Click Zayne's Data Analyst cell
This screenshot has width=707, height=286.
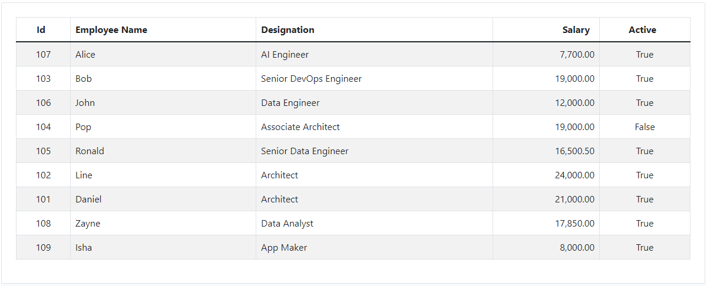click(x=287, y=224)
